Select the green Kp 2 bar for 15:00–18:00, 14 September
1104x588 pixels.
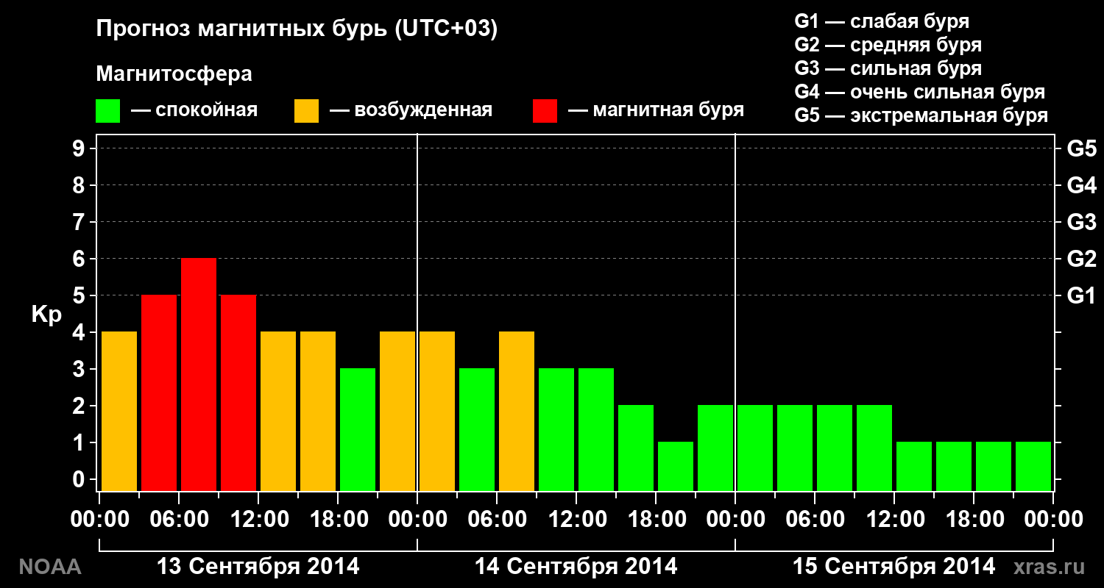click(636, 448)
